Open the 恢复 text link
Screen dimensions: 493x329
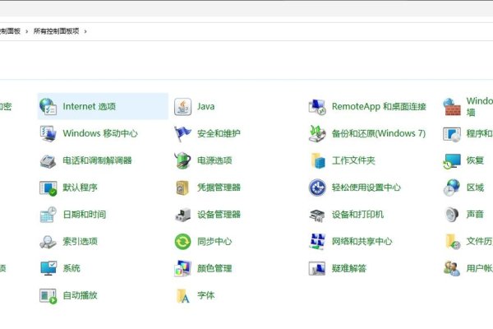coord(475,160)
